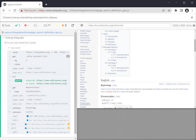This screenshot has width=196, height=140.
Task: Click the pending tests circle counter
Action: tap(37, 26)
